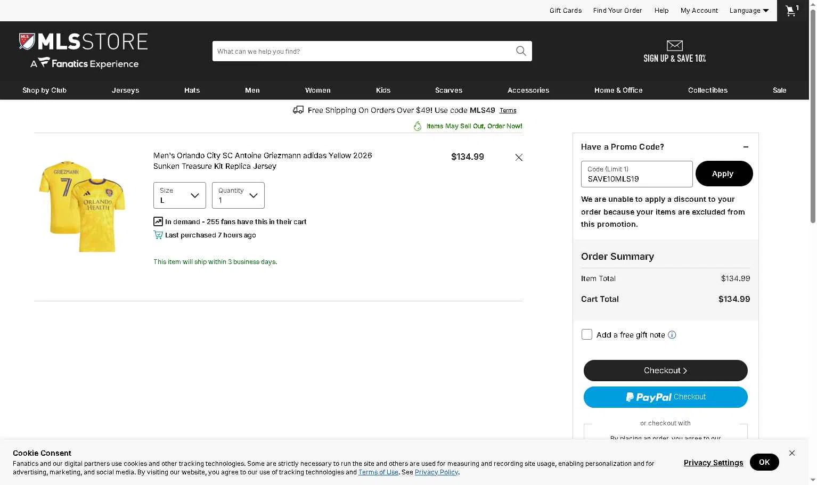Click the last purchased cart icon
The width and height of the screenshot is (817, 485).
(x=158, y=235)
